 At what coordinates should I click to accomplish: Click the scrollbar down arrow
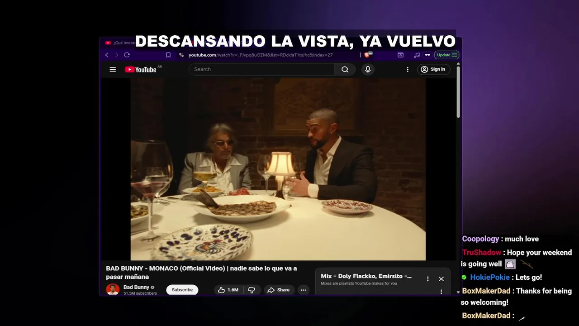pos(458,292)
